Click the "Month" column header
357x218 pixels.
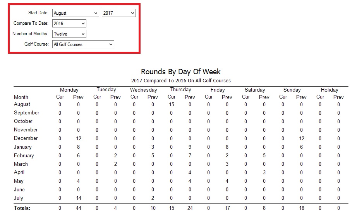pyautogui.click(x=21, y=97)
